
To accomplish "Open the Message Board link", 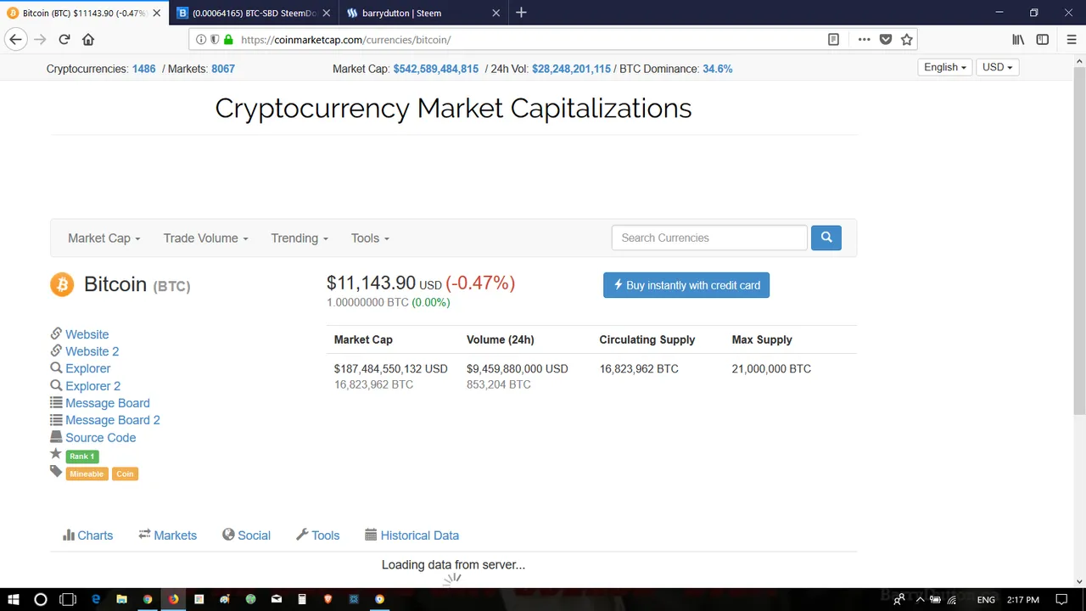I will click(107, 403).
